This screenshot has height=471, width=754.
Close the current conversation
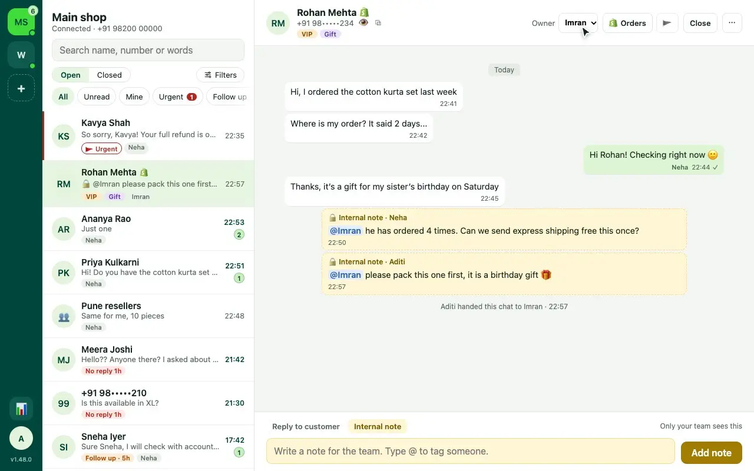[x=700, y=23]
